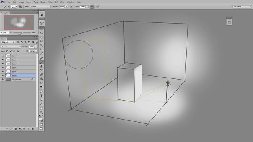The height and width of the screenshot is (142, 253).
Task: Click Add layer mask button
Action: tap(16, 129)
